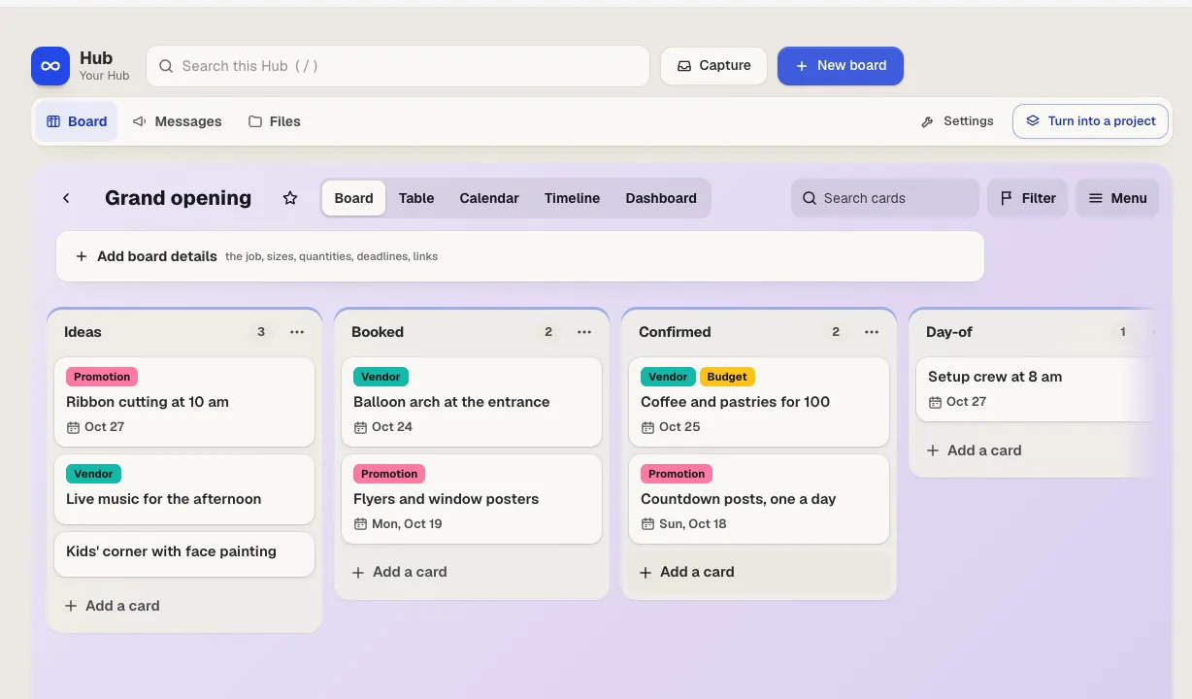
Task: Click the Oct 27 calendar icon on Ribbon cutting
Action: pos(73,427)
